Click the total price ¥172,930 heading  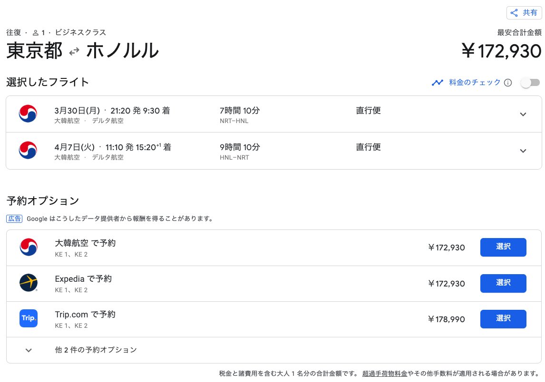click(x=501, y=51)
